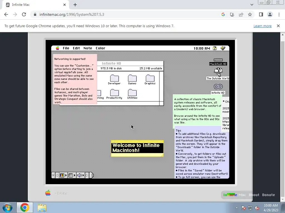Click the Infinite Mac link in footer

coord(234,195)
